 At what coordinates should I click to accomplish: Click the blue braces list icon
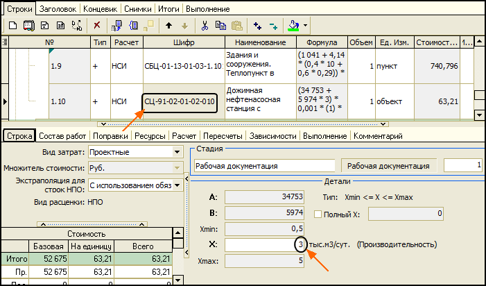click(134, 26)
